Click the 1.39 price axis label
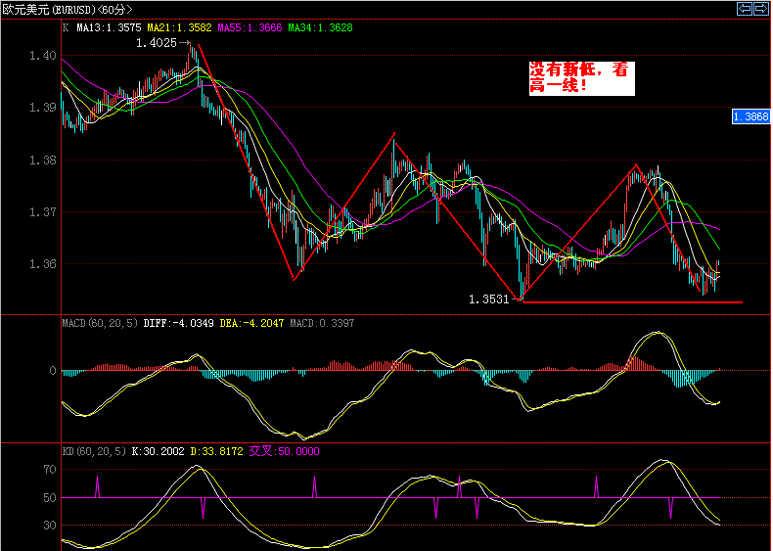 point(43,108)
